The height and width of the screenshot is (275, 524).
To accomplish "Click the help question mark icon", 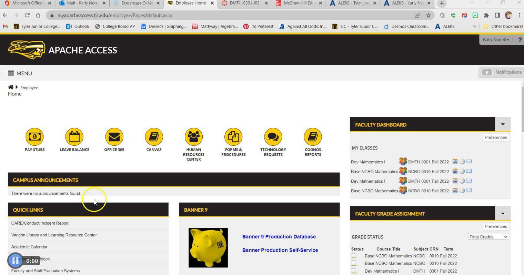I will pos(520,40).
